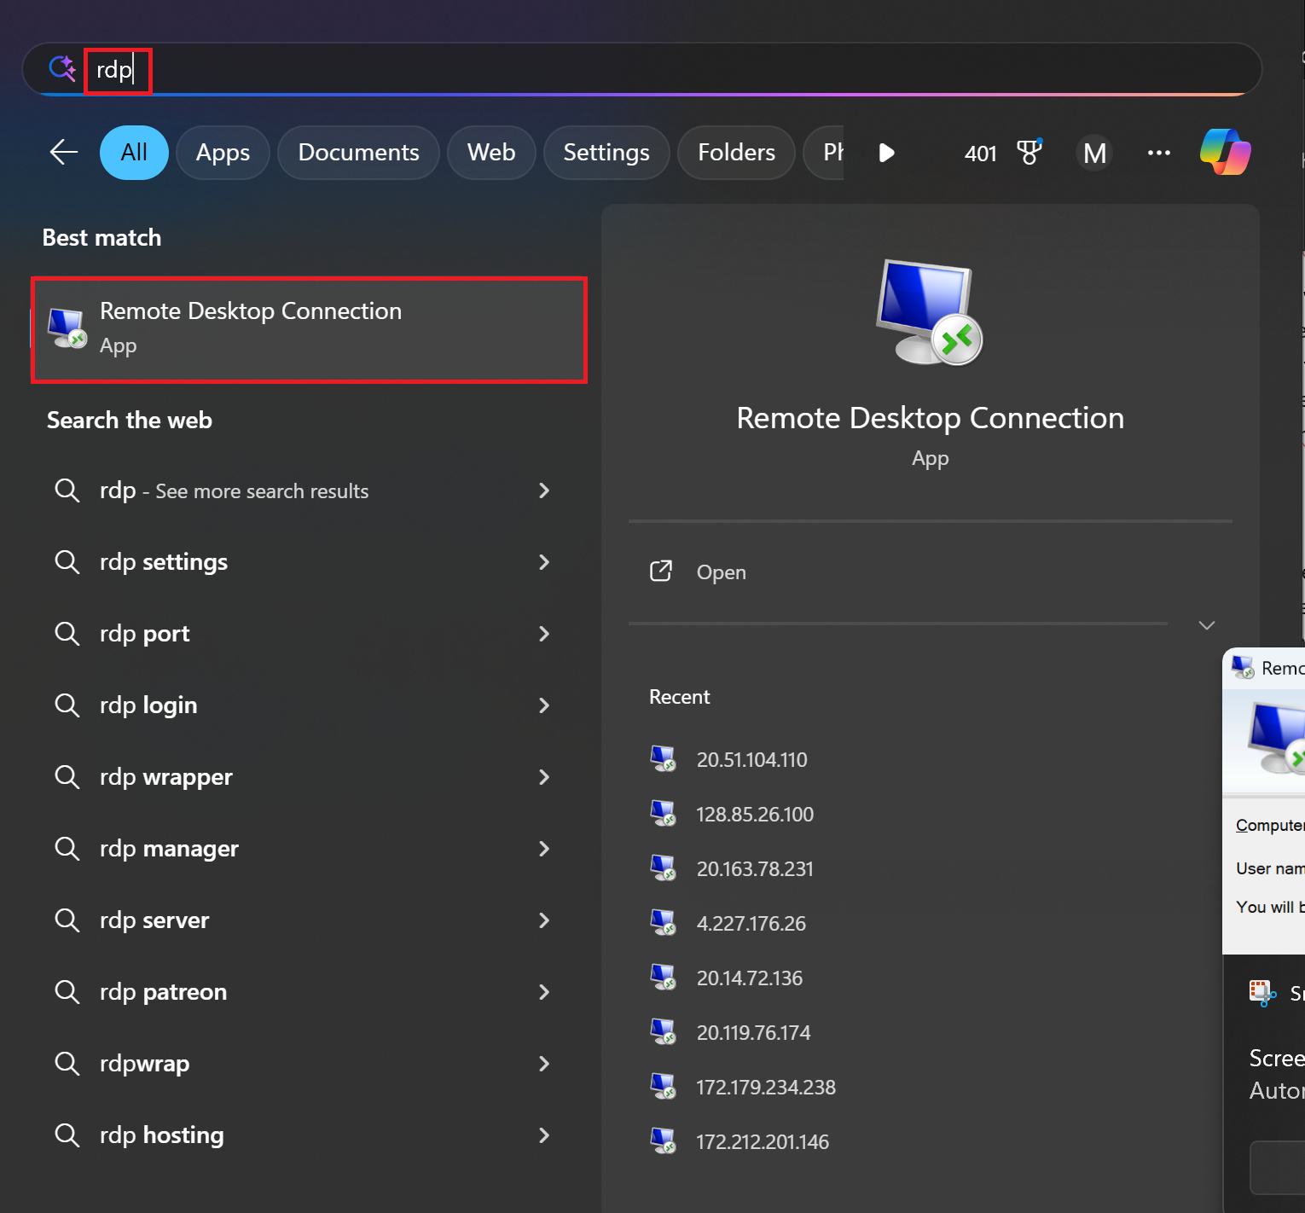The width and height of the screenshot is (1305, 1213).
Task: Click Snipping Tool icon in notification
Action: (1262, 993)
